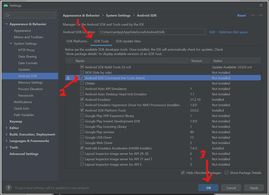
Task: Uncheck Android SDK Command-line Tools (latest)
Action: point(82,78)
